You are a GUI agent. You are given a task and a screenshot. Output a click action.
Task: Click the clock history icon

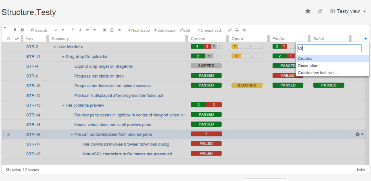point(22,30)
